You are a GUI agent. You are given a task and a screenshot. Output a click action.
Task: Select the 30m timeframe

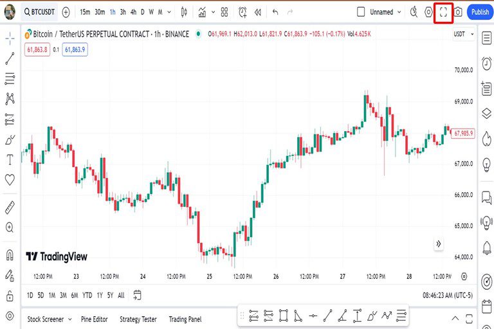click(100, 12)
